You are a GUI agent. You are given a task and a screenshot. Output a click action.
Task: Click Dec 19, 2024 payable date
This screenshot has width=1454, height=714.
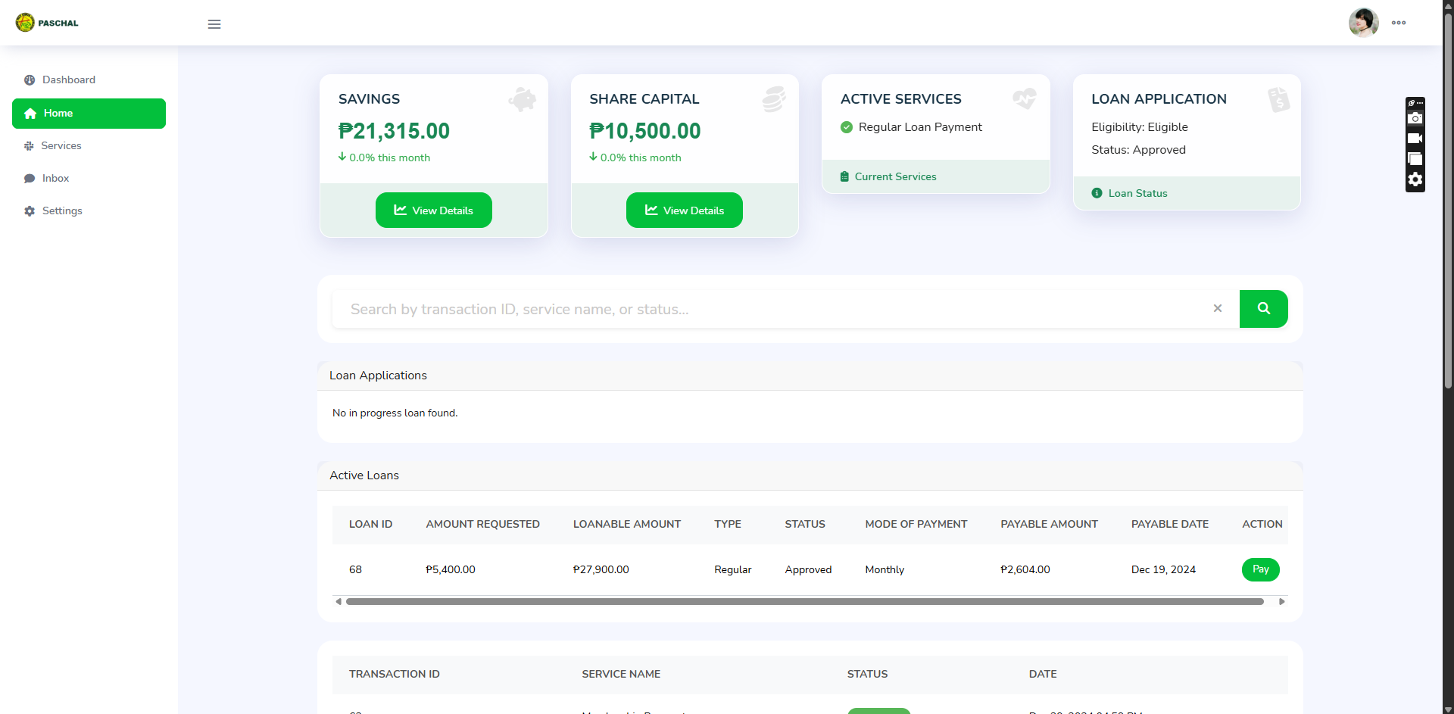click(1163, 569)
